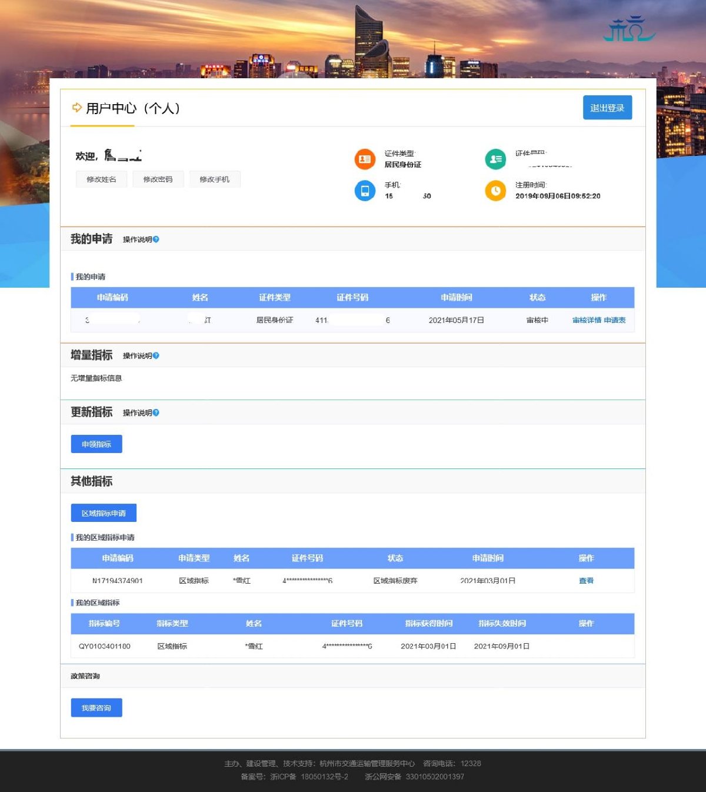The image size is (706, 792).
Task: Open help icon beside 更新指标 操作说明
Action: [x=156, y=413]
